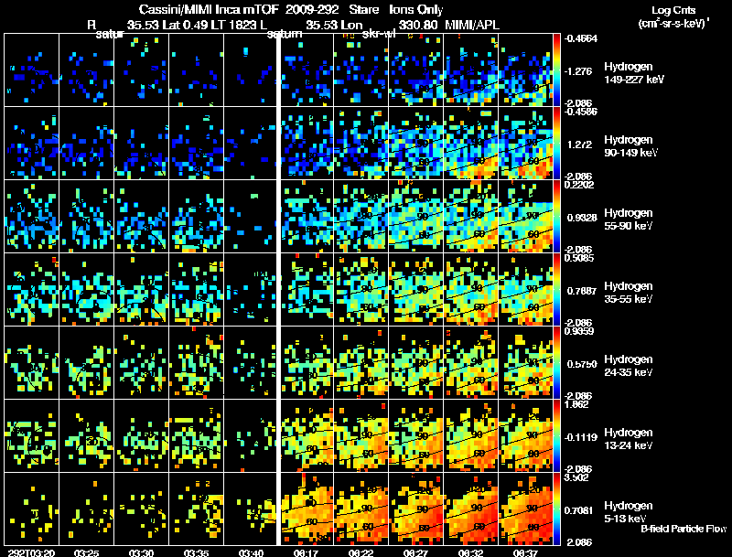Click the Hydrogen 35-55 keV color bar
This screenshot has width=732, height=557.
coord(556,289)
